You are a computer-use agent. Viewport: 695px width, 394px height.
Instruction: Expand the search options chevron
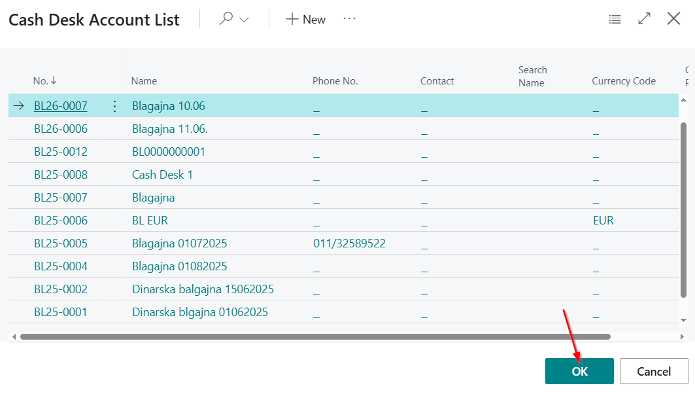(x=245, y=20)
